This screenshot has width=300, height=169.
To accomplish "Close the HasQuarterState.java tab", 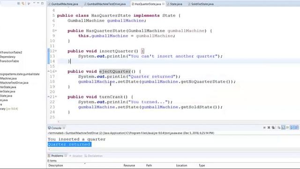I will click(x=163, y=4).
